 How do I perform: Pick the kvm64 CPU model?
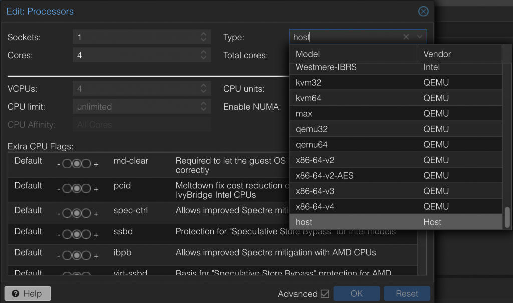click(x=396, y=98)
